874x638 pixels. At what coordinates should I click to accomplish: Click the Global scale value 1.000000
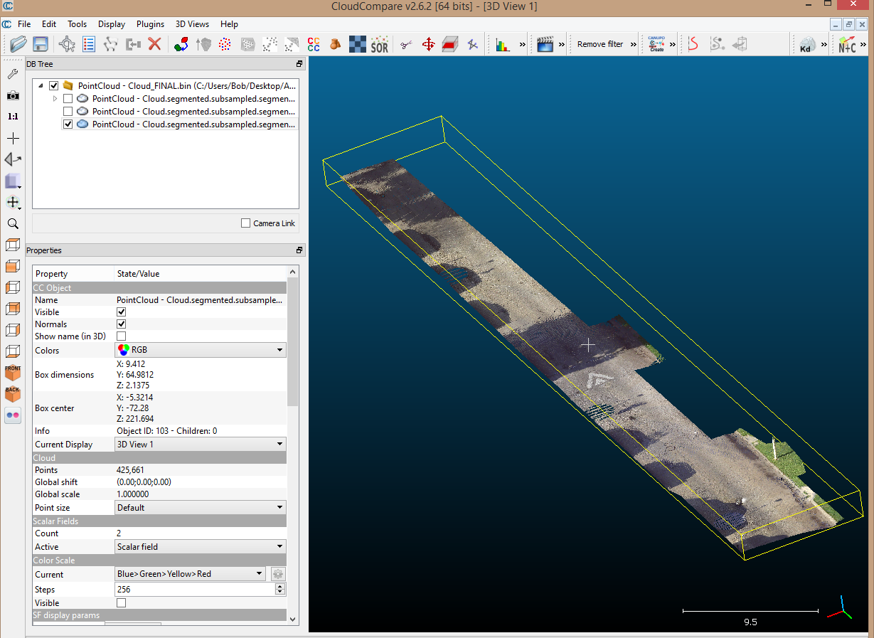point(132,494)
